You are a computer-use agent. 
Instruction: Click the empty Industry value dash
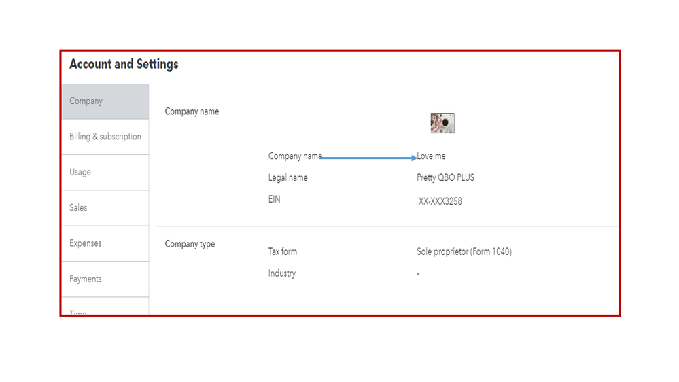point(418,273)
